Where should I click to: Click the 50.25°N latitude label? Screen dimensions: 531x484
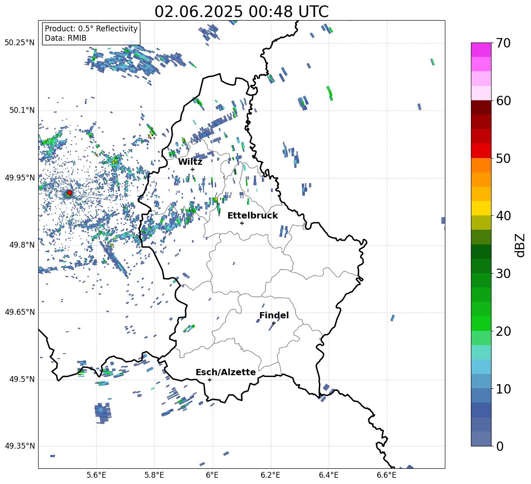pyautogui.click(x=20, y=43)
